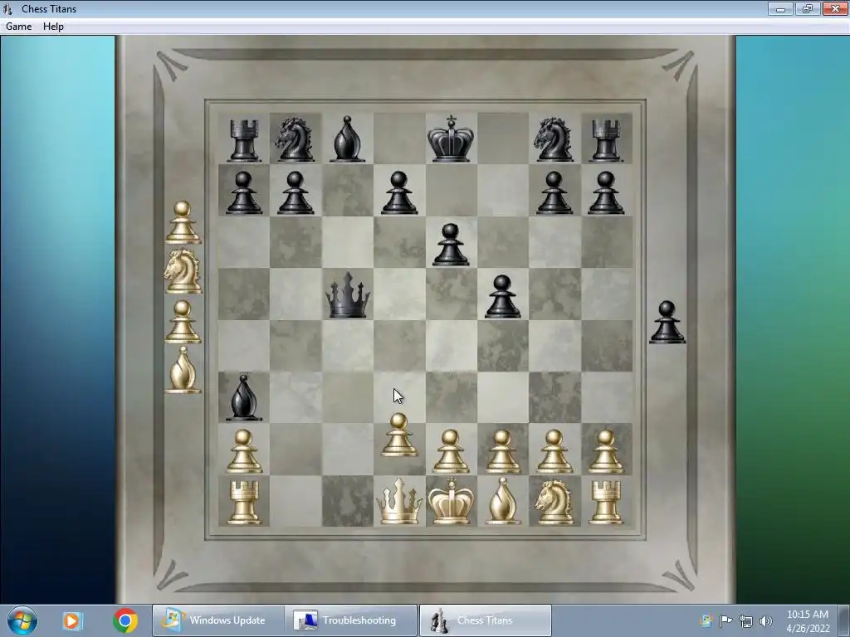Restore down the Chess Titans window
This screenshot has height=637, width=850.
[807, 8]
